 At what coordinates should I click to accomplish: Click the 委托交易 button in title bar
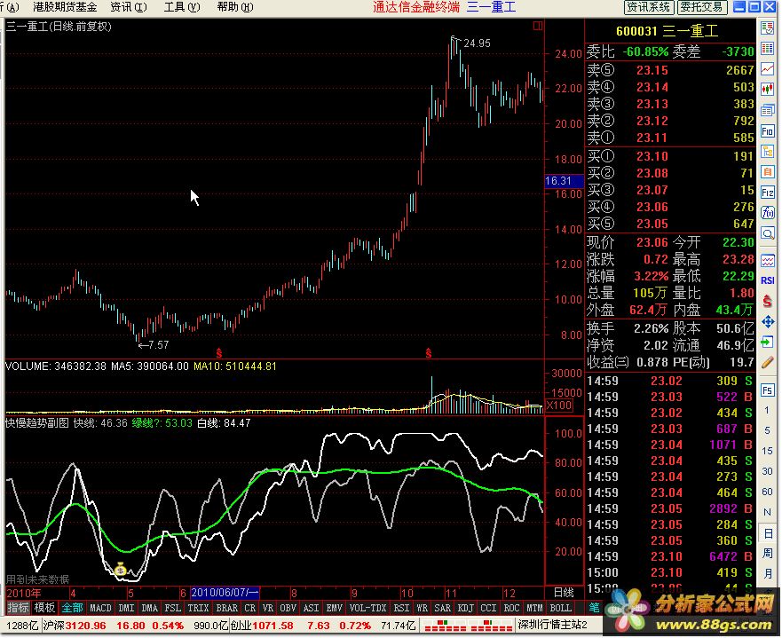point(701,7)
